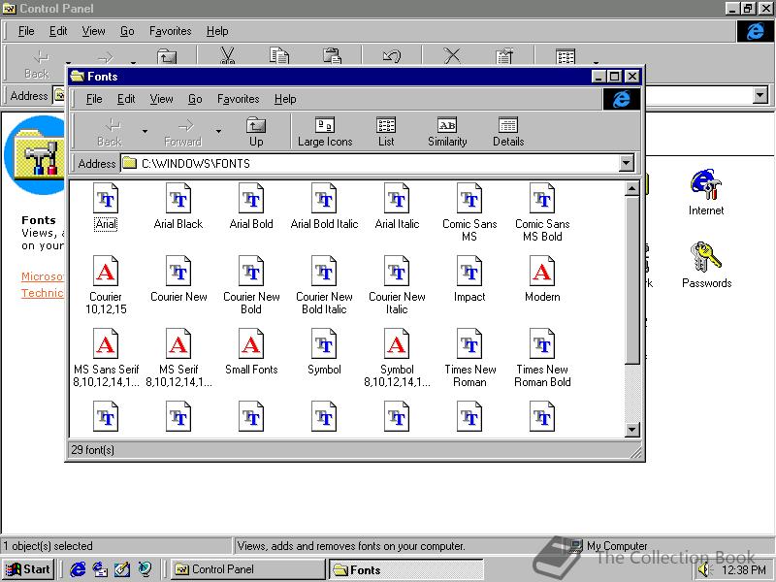Open Favorites menu in Fonts window
776x582 pixels.
(x=238, y=99)
